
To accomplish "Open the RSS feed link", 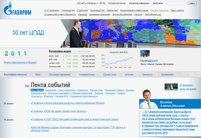I will click(x=27, y=86).
